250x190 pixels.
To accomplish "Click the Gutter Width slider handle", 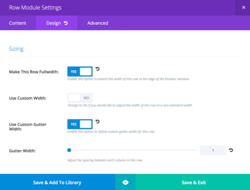I will [69, 150].
